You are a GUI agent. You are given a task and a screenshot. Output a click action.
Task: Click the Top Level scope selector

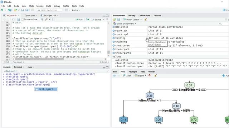click(18, 62)
